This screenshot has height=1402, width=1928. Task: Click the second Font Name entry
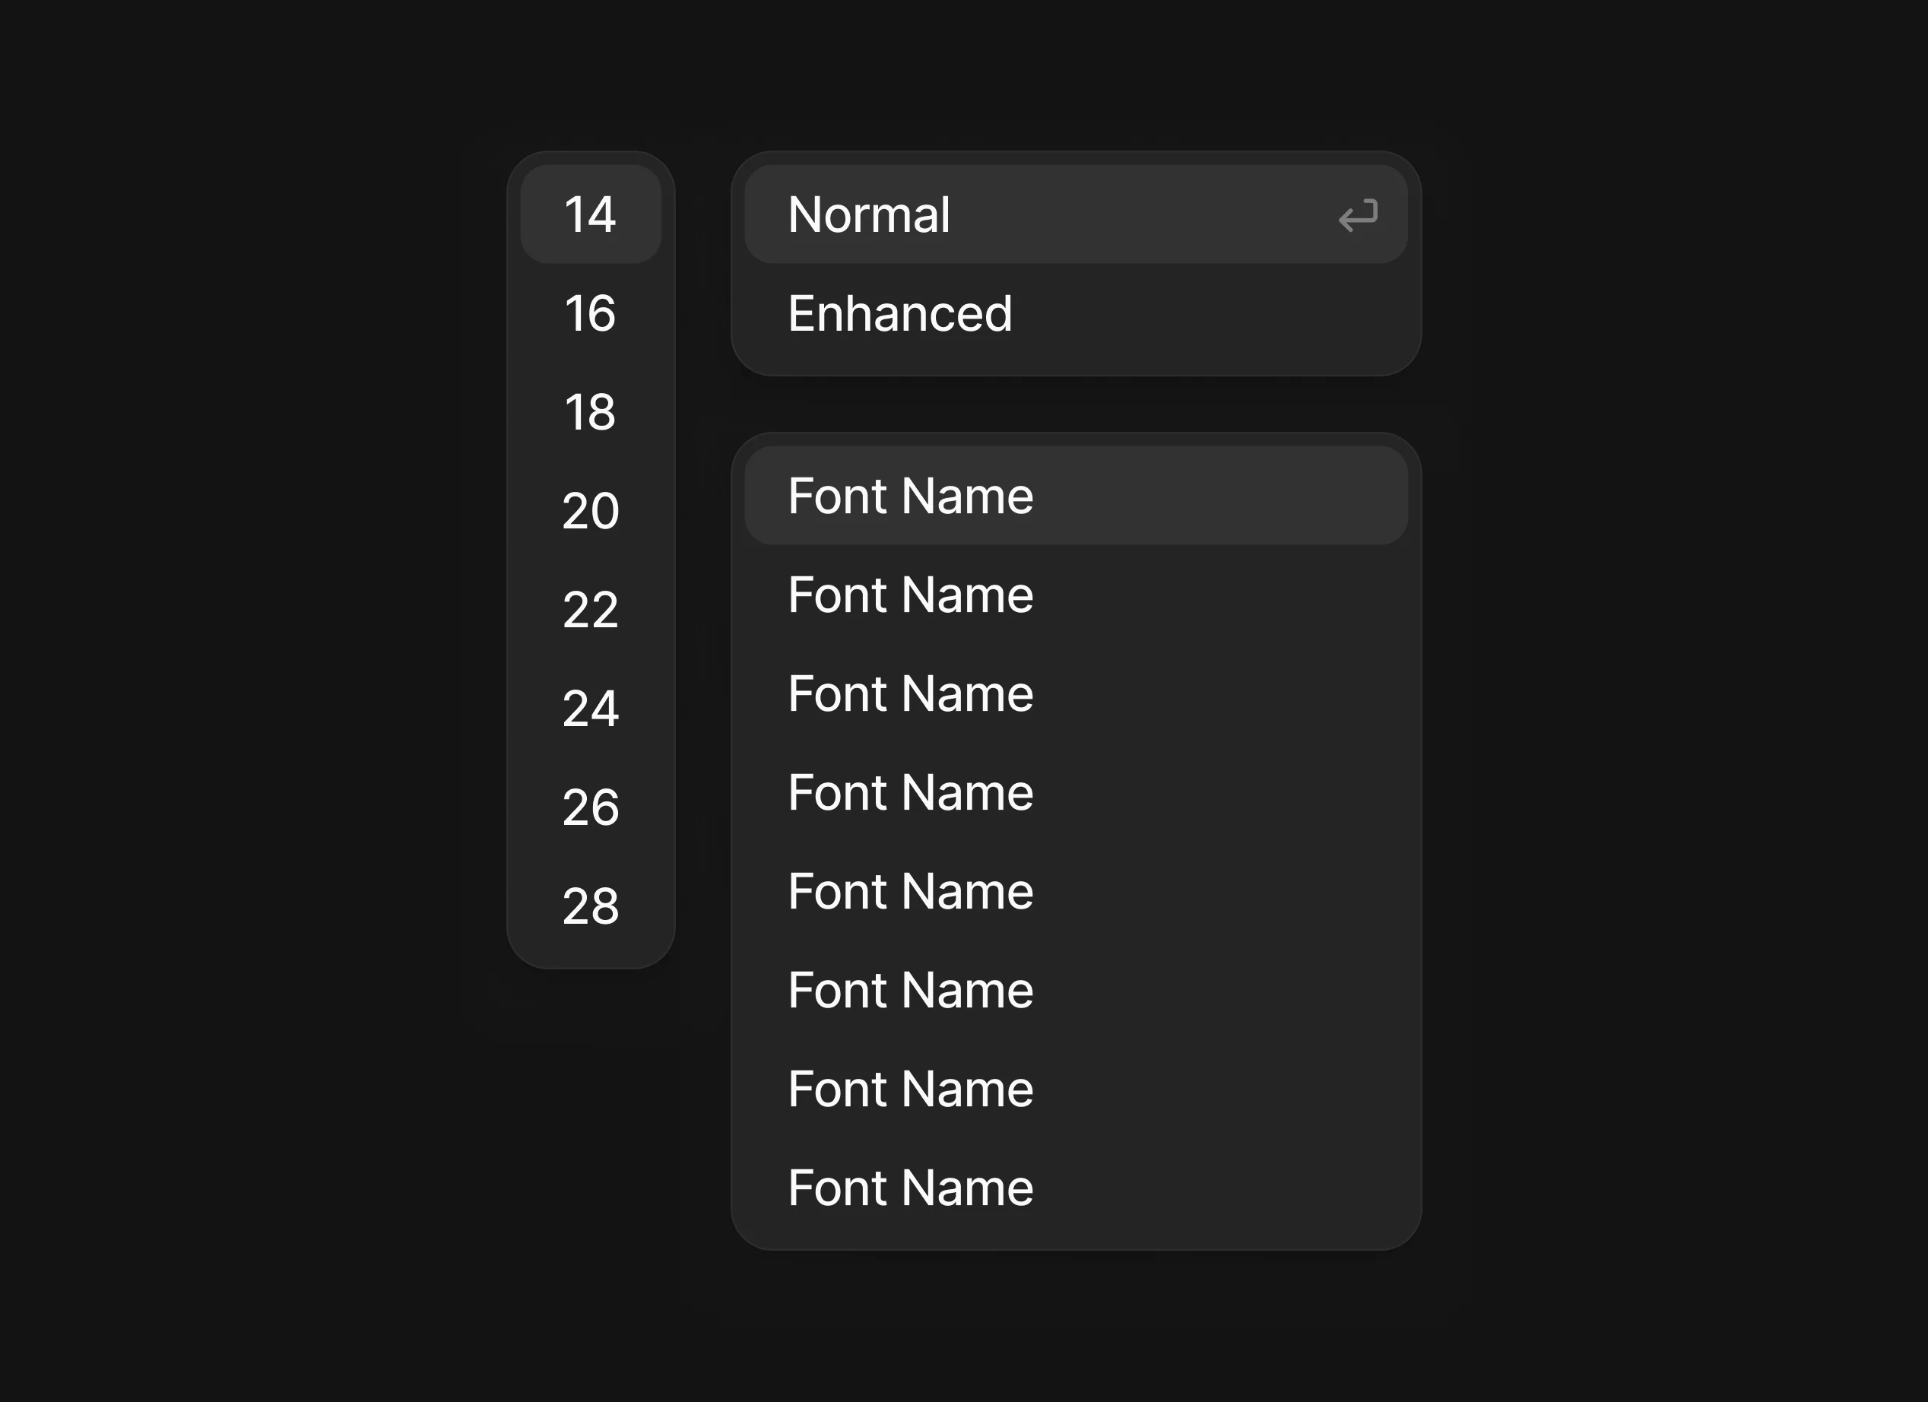click(x=909, y=595)
